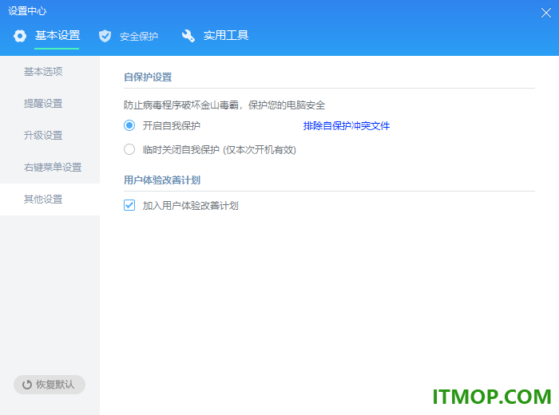Switch to the 基本设置 tab
The width and height of the screenshot is (559, 415).
click(57, 36)
